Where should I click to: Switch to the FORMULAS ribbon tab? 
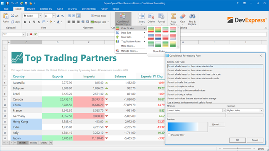tap(46, 9)
